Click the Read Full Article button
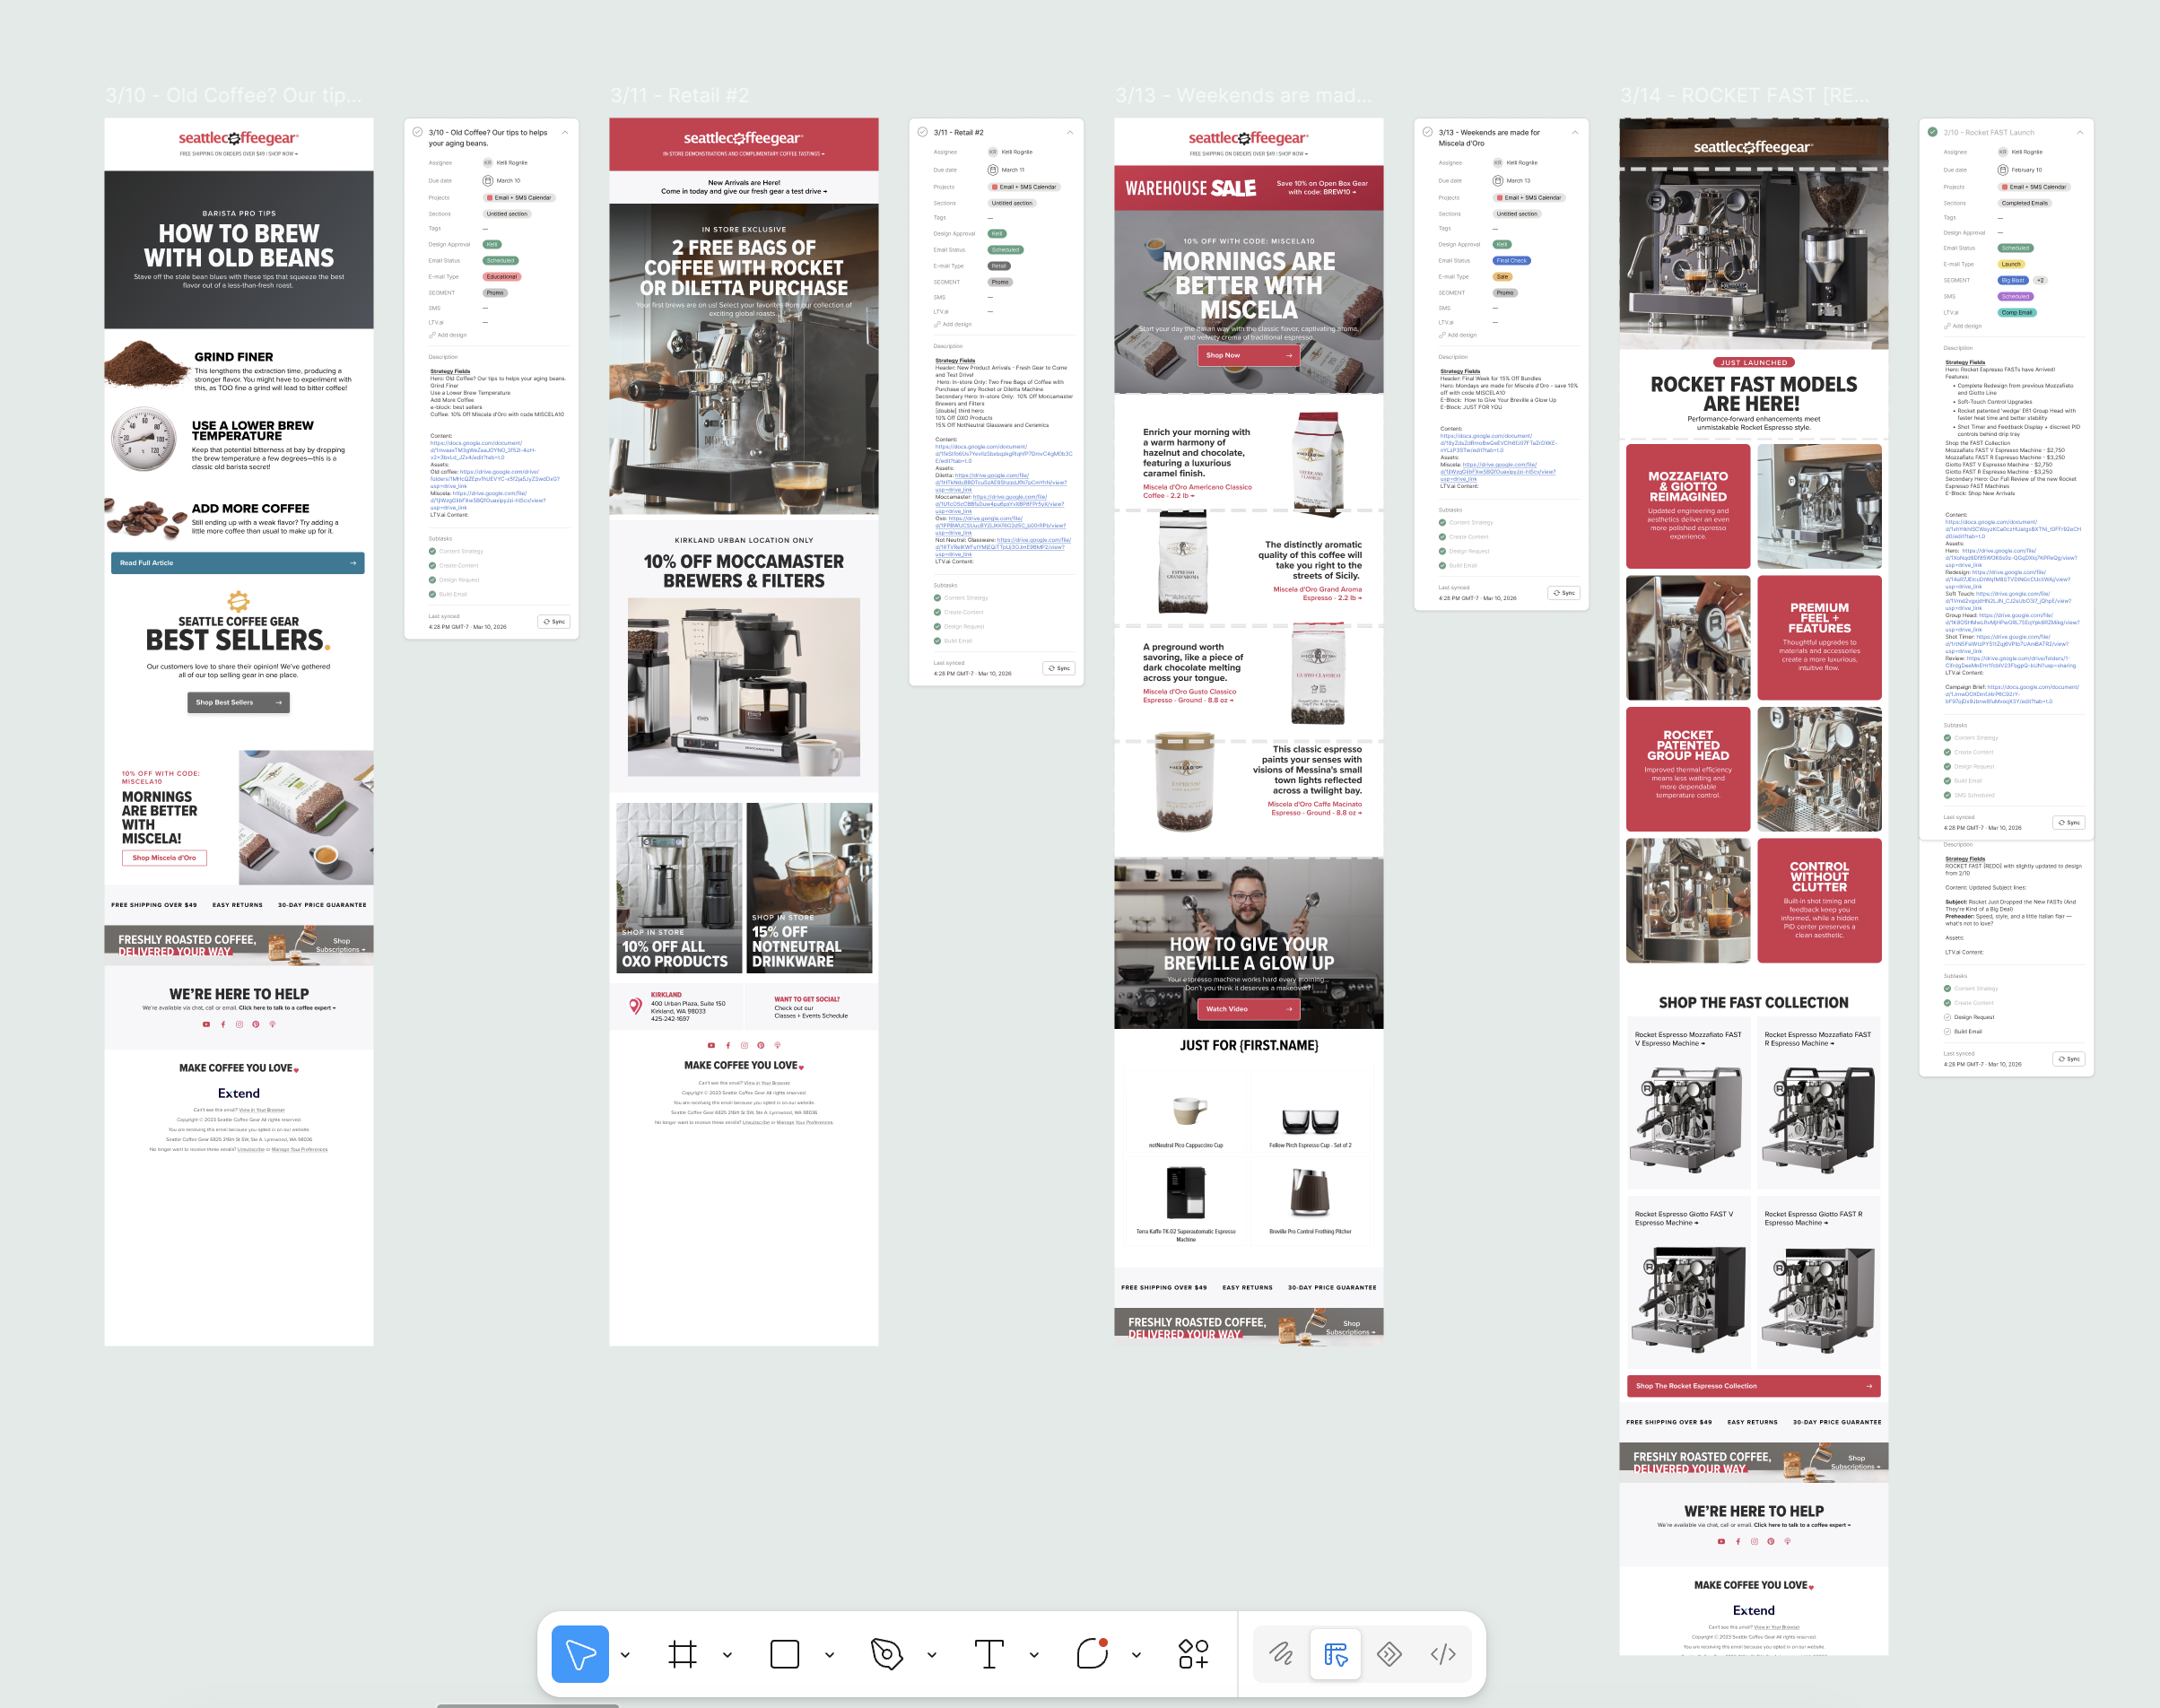This screenshot has width=2160, height=1708. coord(238,563)
